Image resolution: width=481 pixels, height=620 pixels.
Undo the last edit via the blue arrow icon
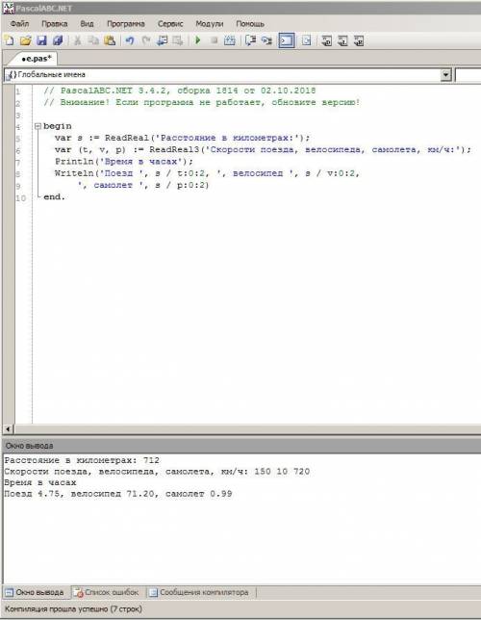pyautogui.click(x=130, y=40)
